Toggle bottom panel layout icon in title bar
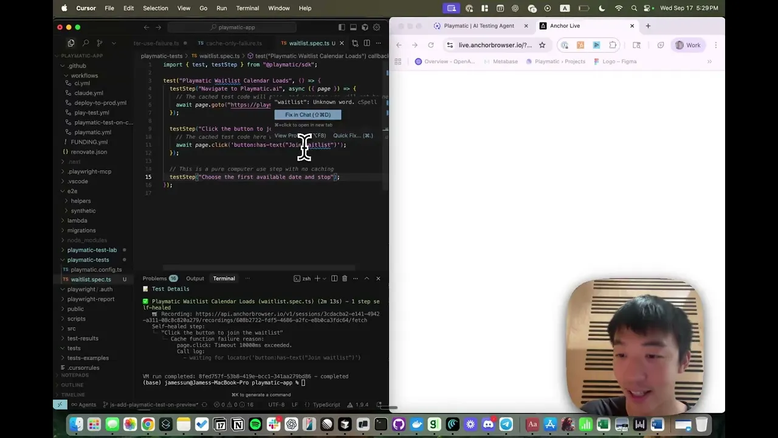 click(x=353, y=27)
